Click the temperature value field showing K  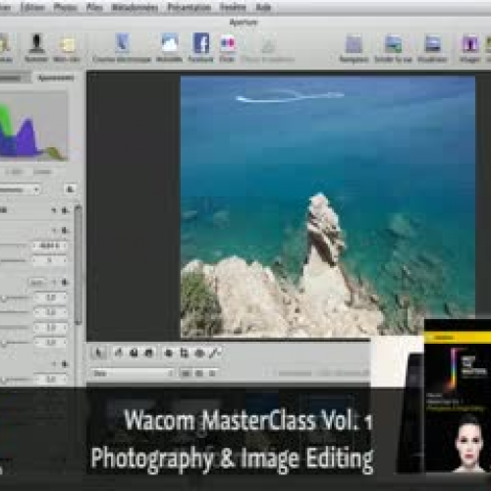(x=49, y=245)
